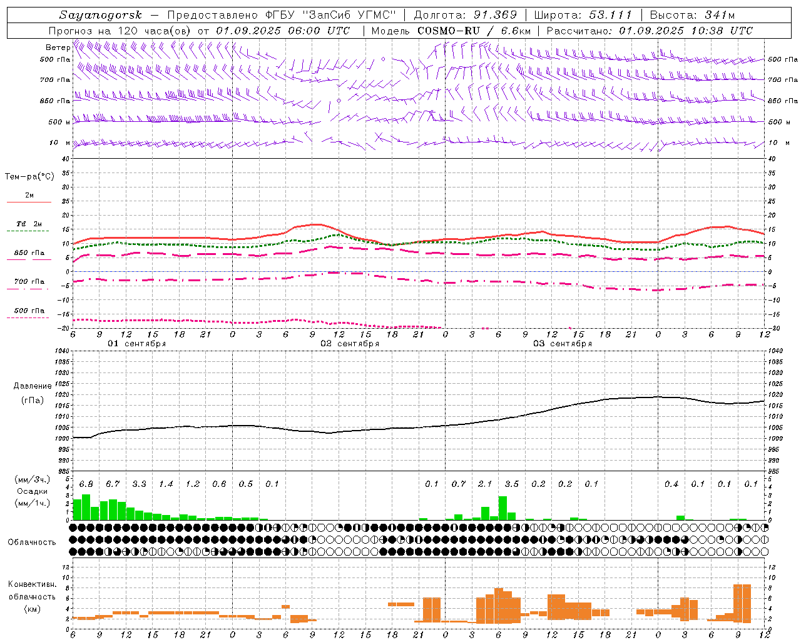Click the 'Высота: 341м' elevation text
This screenshot has height=640, width=801.
click(x=692, y=15)
